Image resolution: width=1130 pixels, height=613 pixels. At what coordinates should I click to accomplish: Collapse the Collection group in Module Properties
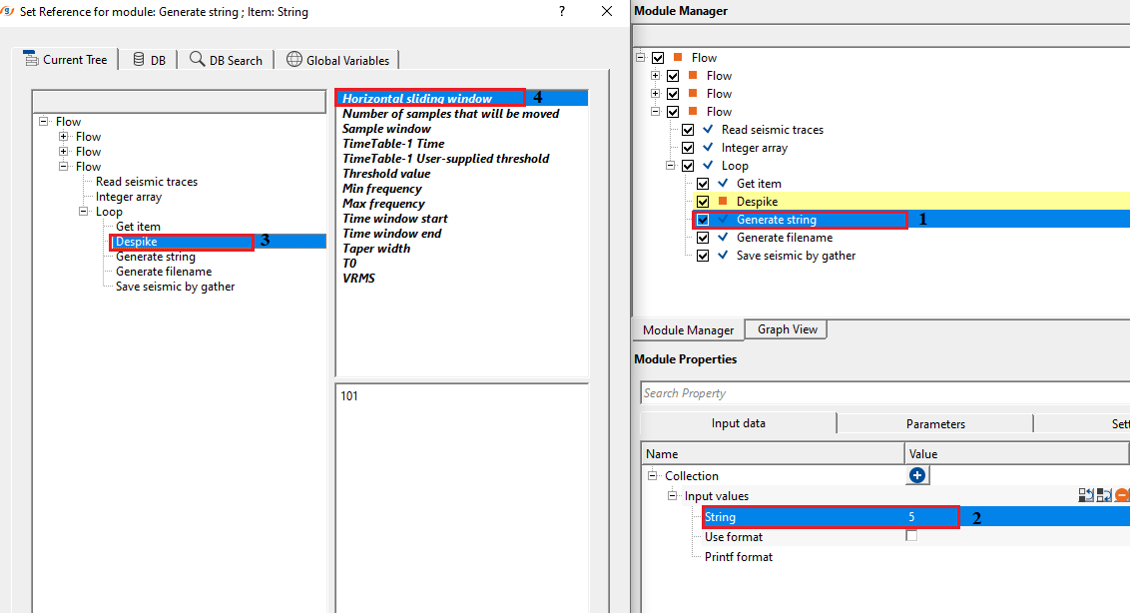click(x=653, y=476)
